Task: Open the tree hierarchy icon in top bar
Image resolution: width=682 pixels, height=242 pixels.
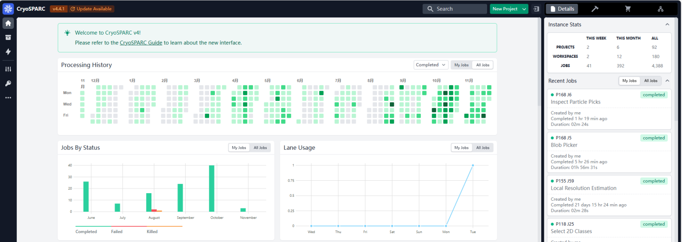Action: (661, 9)
